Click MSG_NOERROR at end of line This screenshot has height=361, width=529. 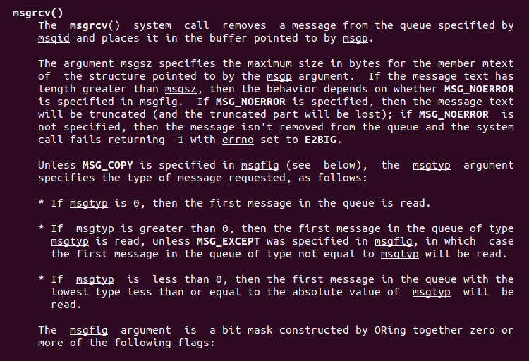(x=479, y=89)
